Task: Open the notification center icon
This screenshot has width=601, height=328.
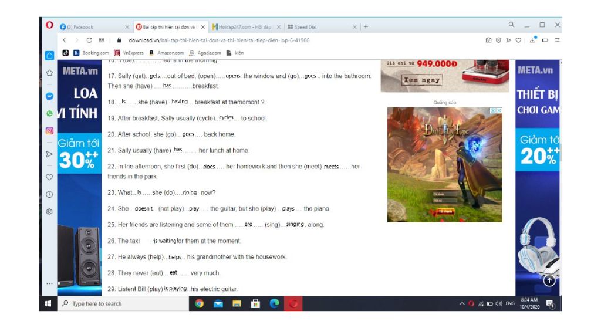Action: tap(550, 304)
